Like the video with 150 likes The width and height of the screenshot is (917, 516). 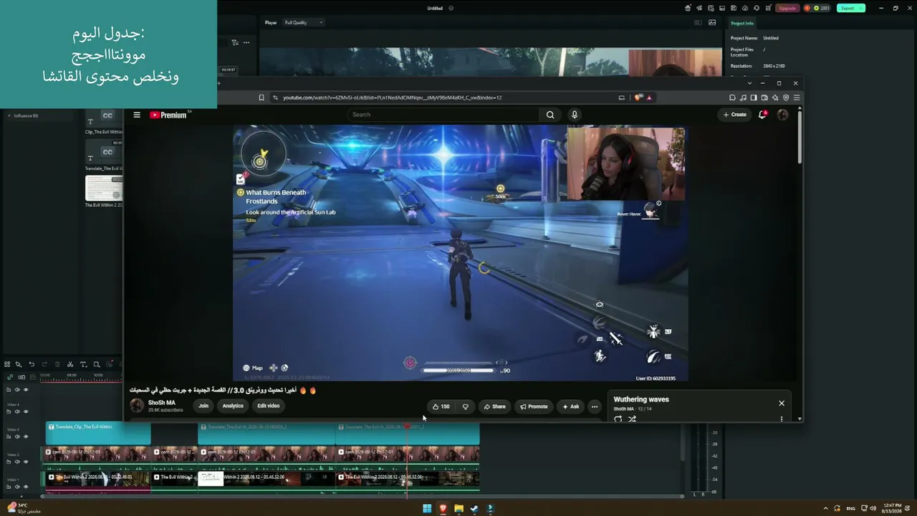coord(441,406)
